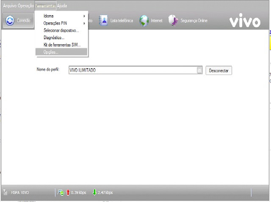Open the profile name dropdown arrow

199,70
